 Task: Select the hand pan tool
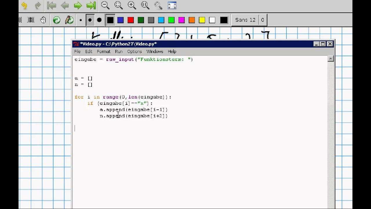[43, 20]
